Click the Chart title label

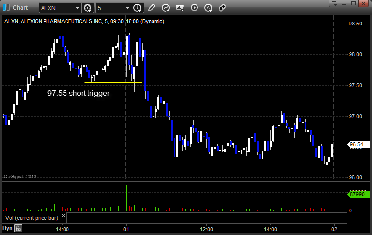click(20, 8)
